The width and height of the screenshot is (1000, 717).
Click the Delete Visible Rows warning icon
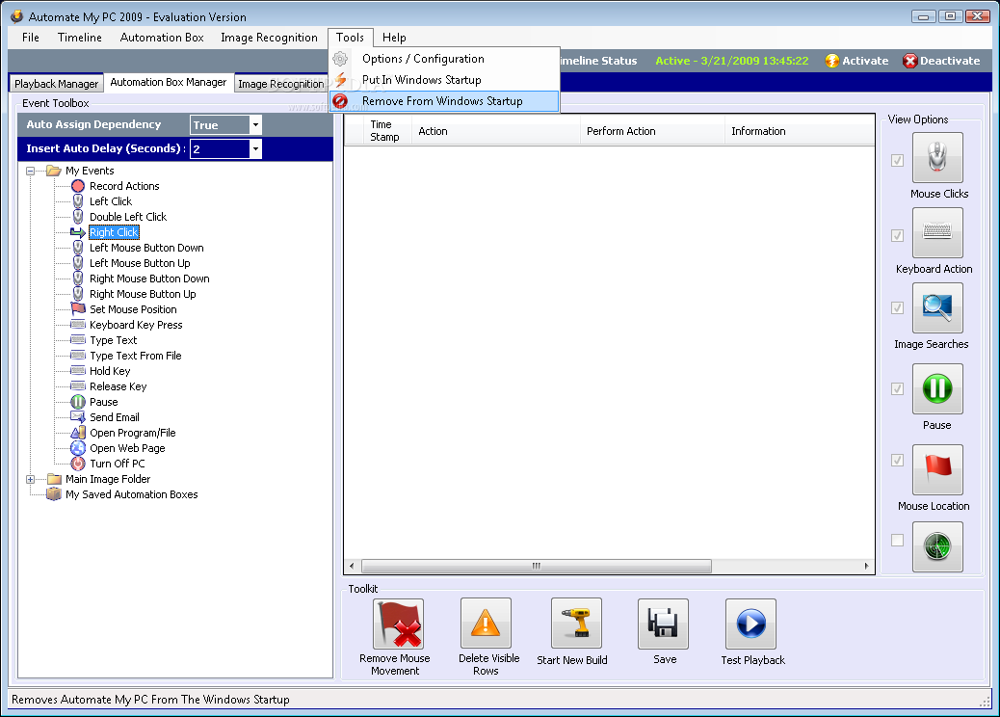[486, 624]
